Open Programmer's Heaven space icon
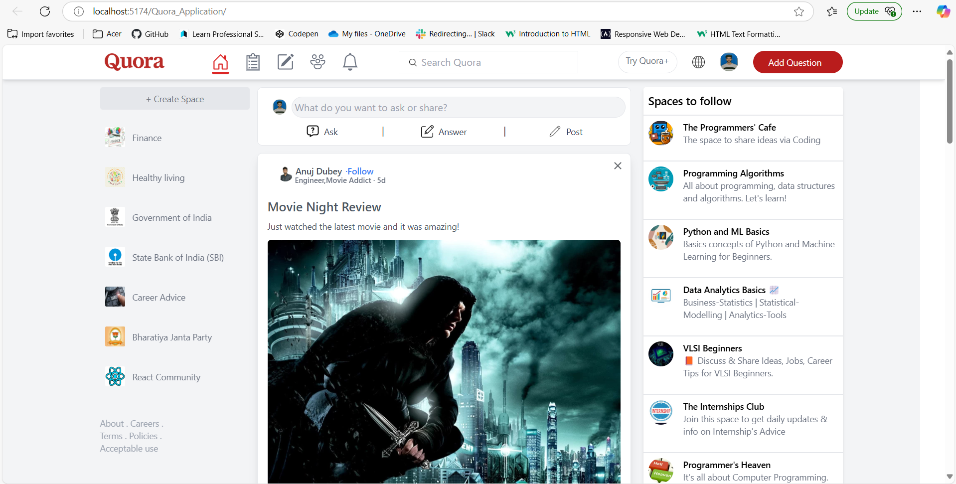The height and width of the screenshot is (484, 956). (x=661, y=471)
